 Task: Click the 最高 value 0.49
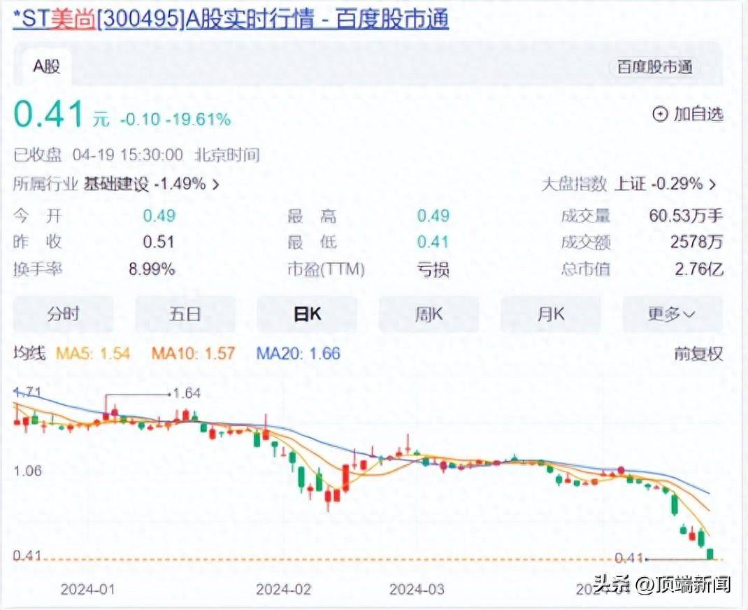[x=433, y=215]
